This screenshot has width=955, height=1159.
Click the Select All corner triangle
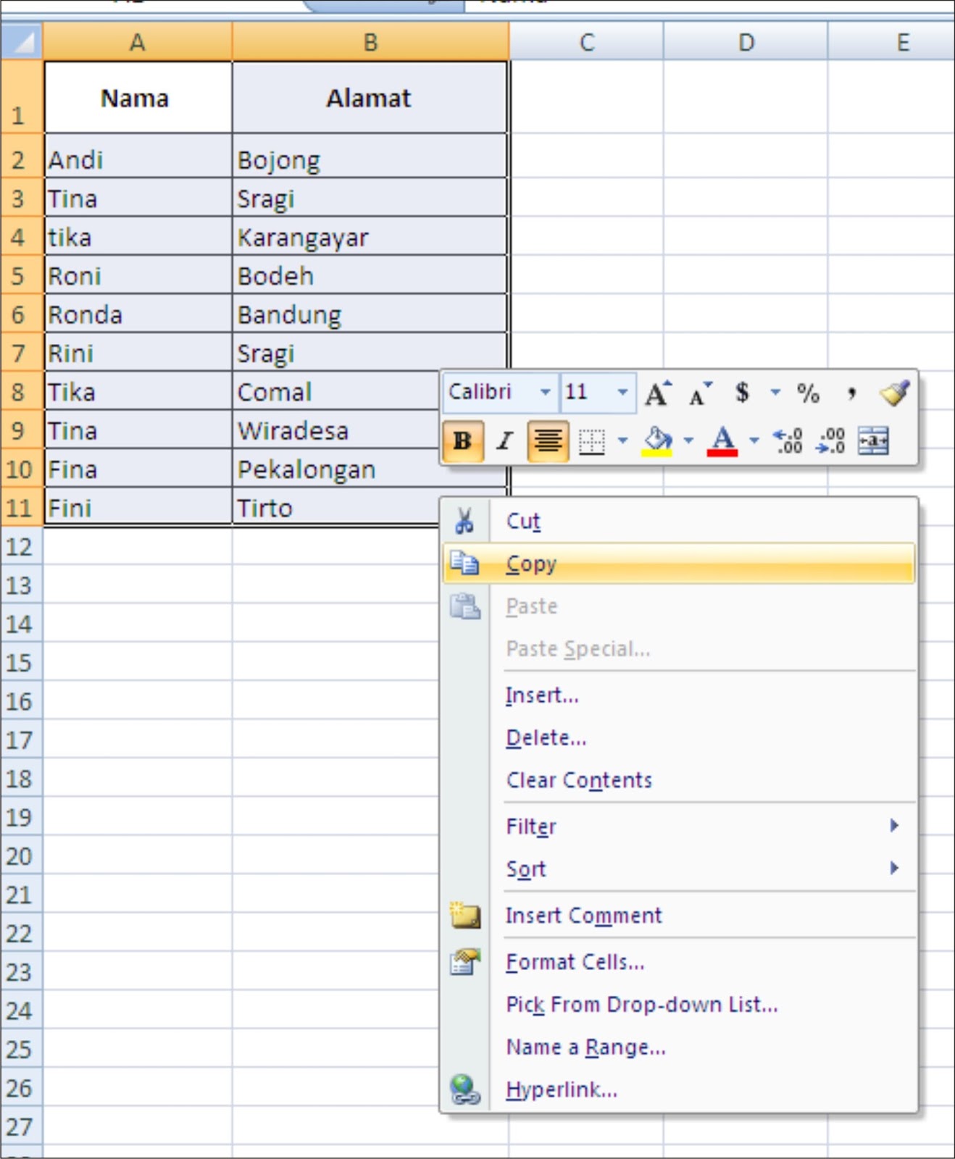tap(22, 41)
